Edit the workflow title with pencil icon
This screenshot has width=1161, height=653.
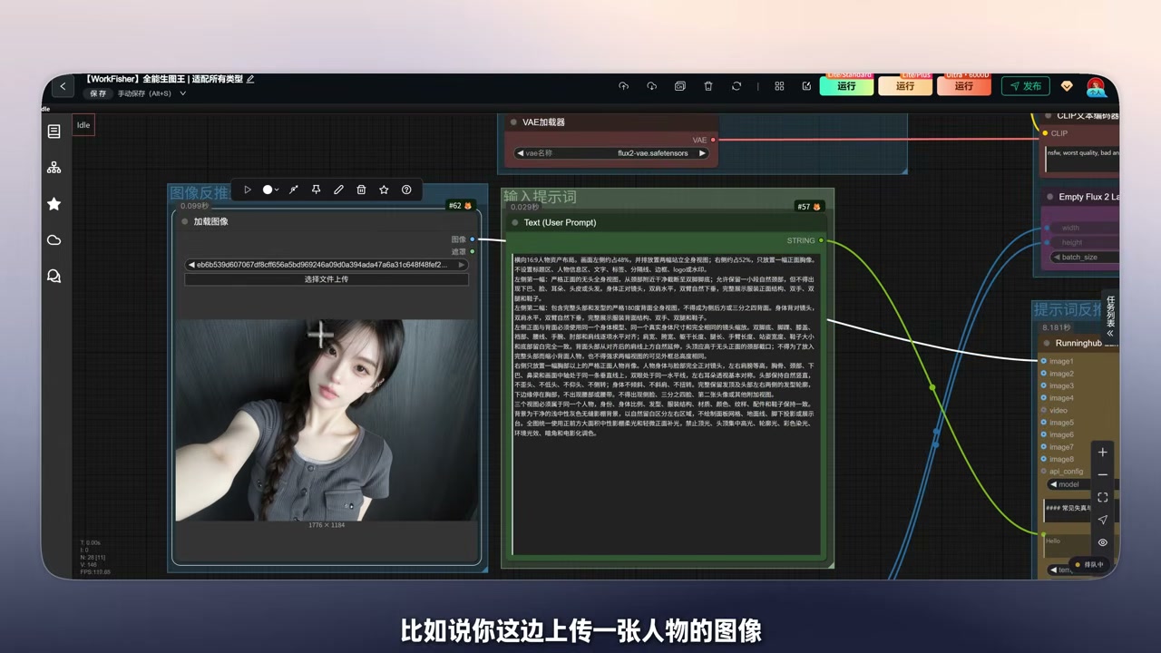(x=250, y=79)
